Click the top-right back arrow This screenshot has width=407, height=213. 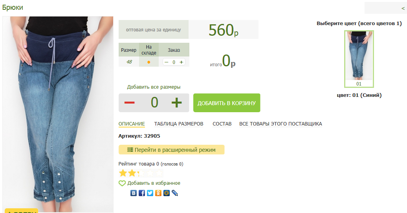403,8
